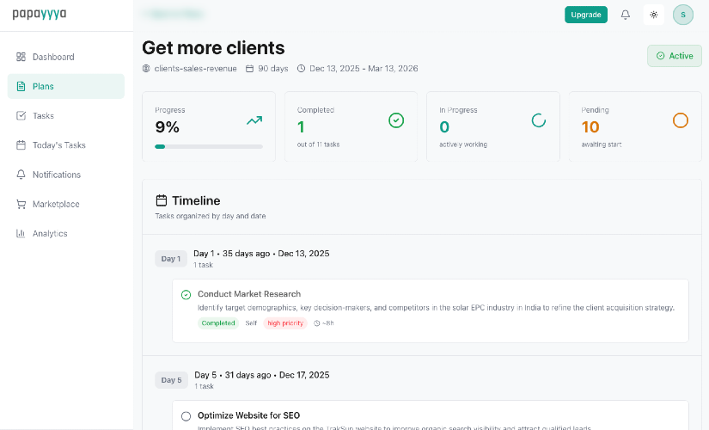This screenshot has width=709, height=430.
Task: Toggle the light/dark theme sun icon
Action: (654, 15)
